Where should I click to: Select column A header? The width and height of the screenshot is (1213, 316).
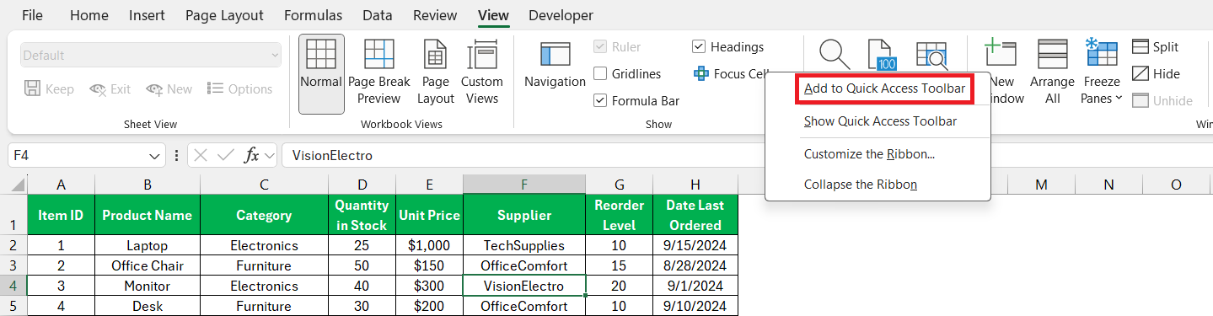pos(61,185)
